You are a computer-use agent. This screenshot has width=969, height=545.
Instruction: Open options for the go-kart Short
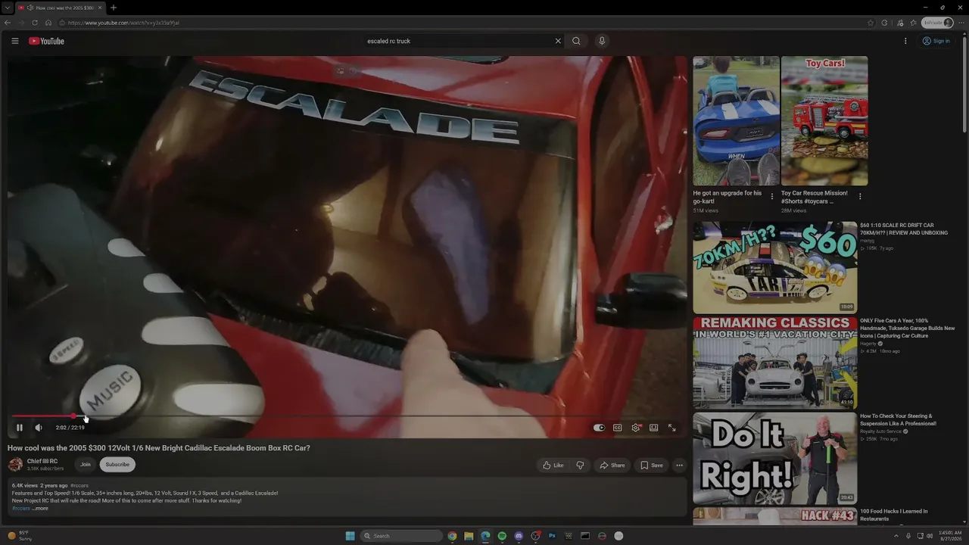772,196
